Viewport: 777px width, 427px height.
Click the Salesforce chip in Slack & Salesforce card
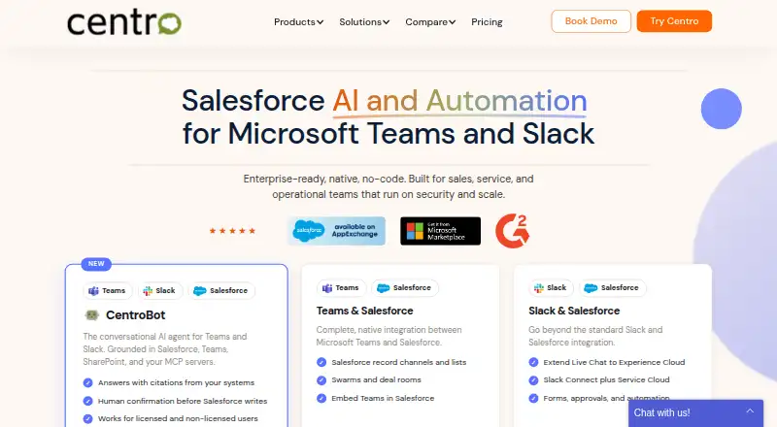coord(613,288)
